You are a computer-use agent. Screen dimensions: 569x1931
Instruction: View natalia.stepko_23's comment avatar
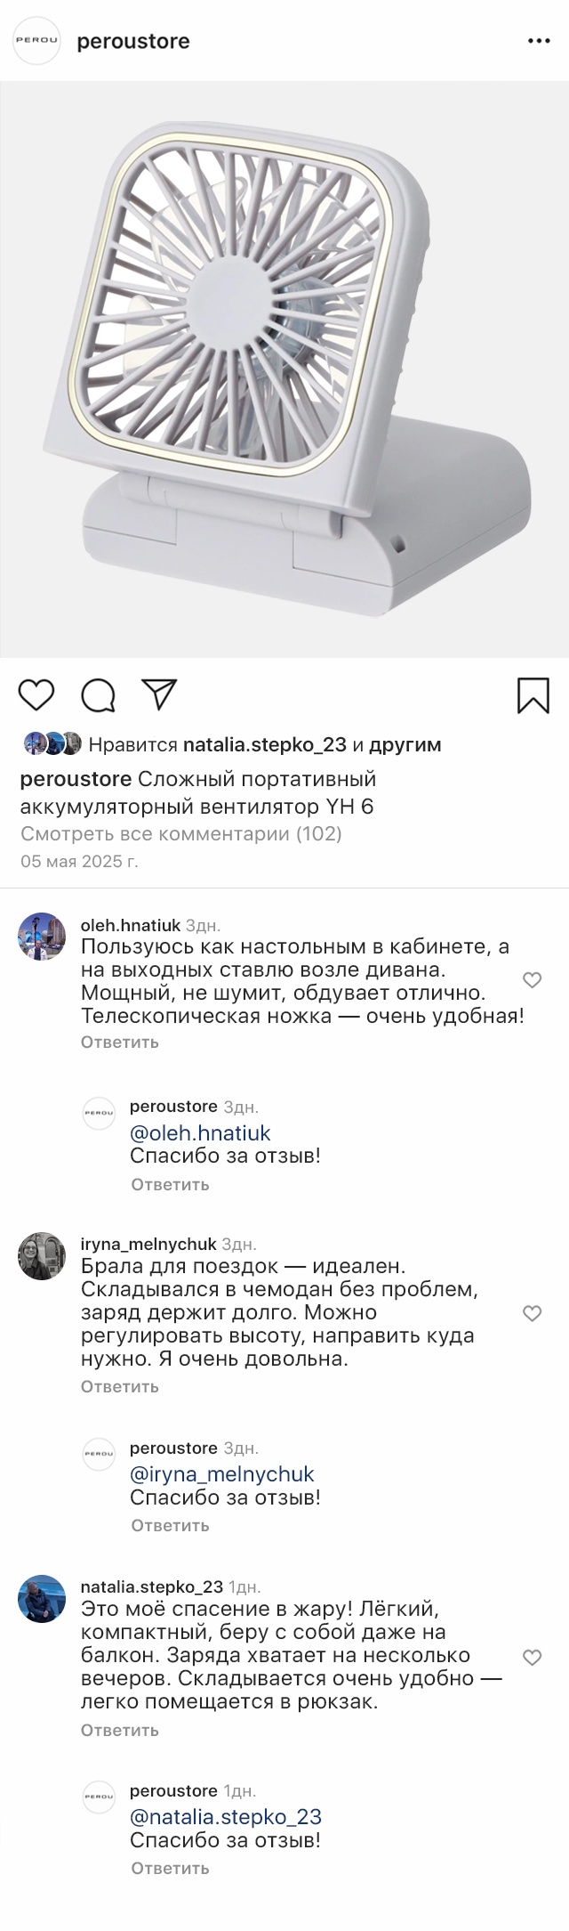pyautogui.click(x=42, y=1599)
